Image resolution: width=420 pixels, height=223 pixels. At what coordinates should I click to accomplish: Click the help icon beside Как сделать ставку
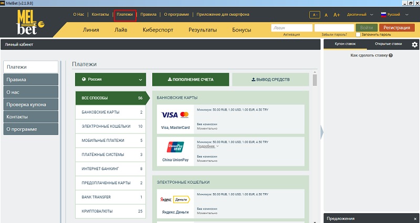(391, 55)
